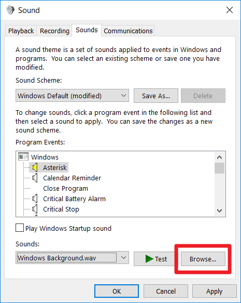
Task: Click the speaker icon beside Critical Stop
Action: click(x=35, y=209)
